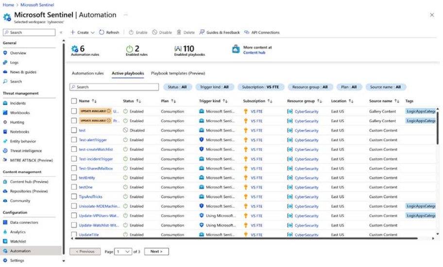Open Incidents from the sidebar
The height and width of the screenshot is (267, 443).
click(x=18, y=103)
